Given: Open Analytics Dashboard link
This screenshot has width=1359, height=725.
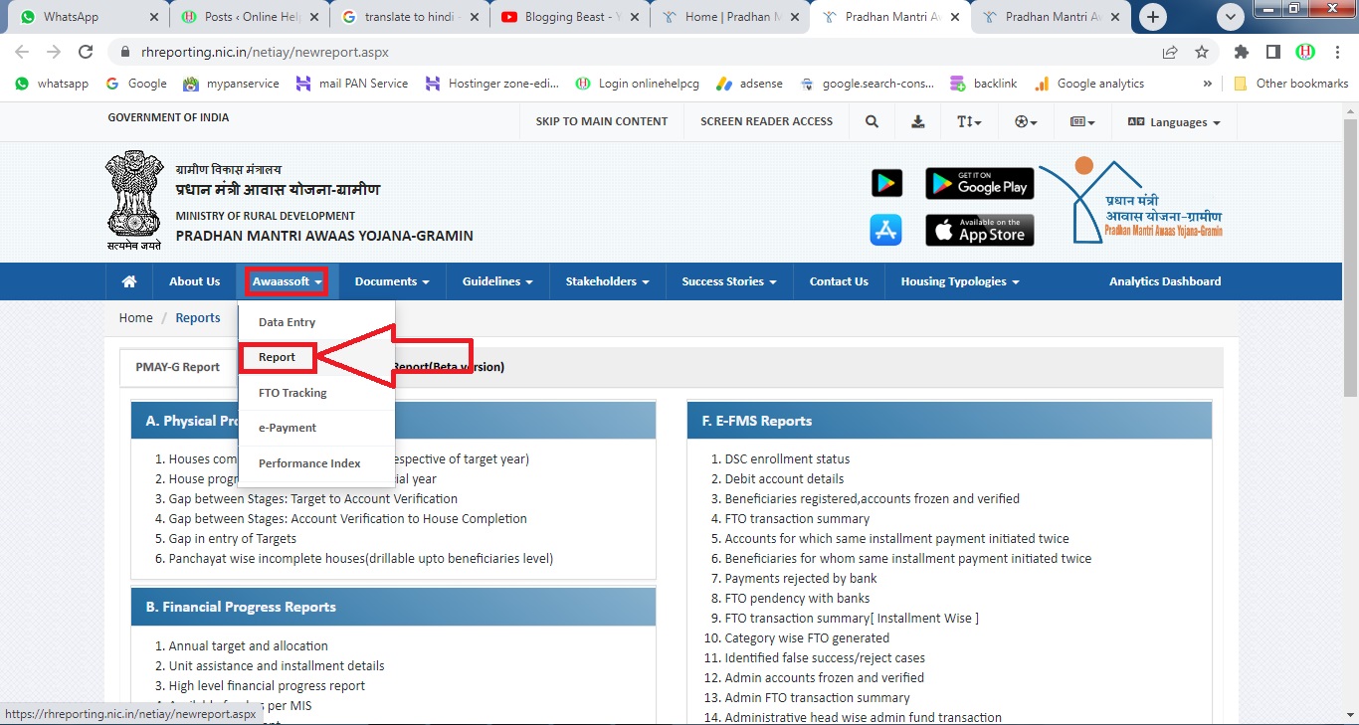Looking at the screenshot, I should click(x=1165, y=281).
